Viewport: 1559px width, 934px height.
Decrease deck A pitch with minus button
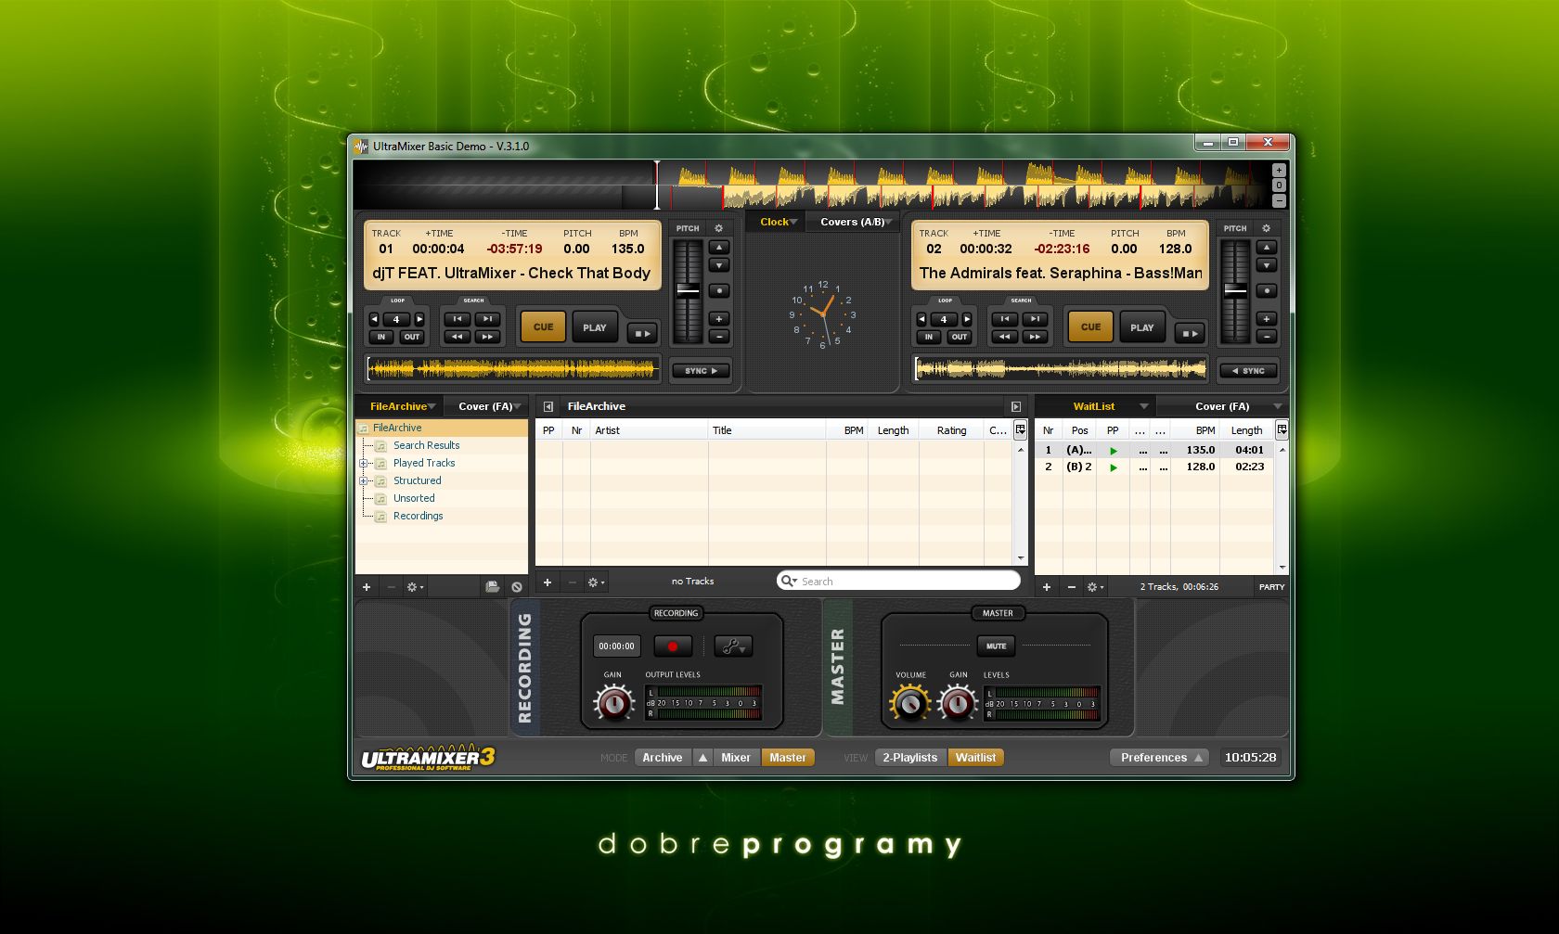719,337
